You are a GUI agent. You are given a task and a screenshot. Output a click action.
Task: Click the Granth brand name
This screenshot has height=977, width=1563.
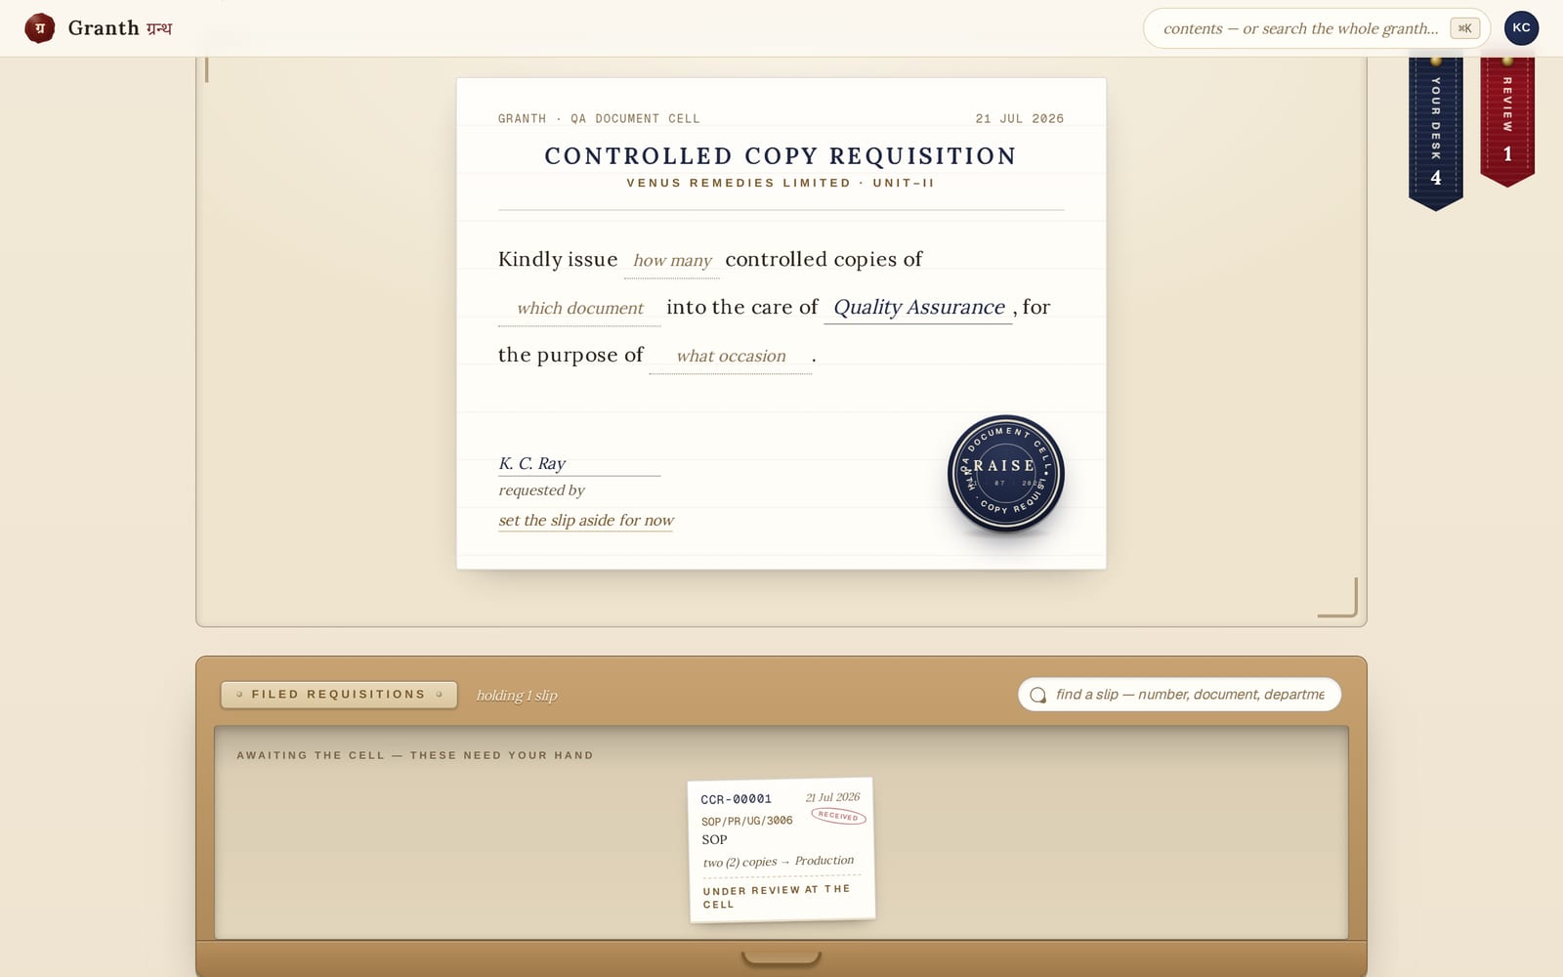pyautogui.click(x=119, y=28)
